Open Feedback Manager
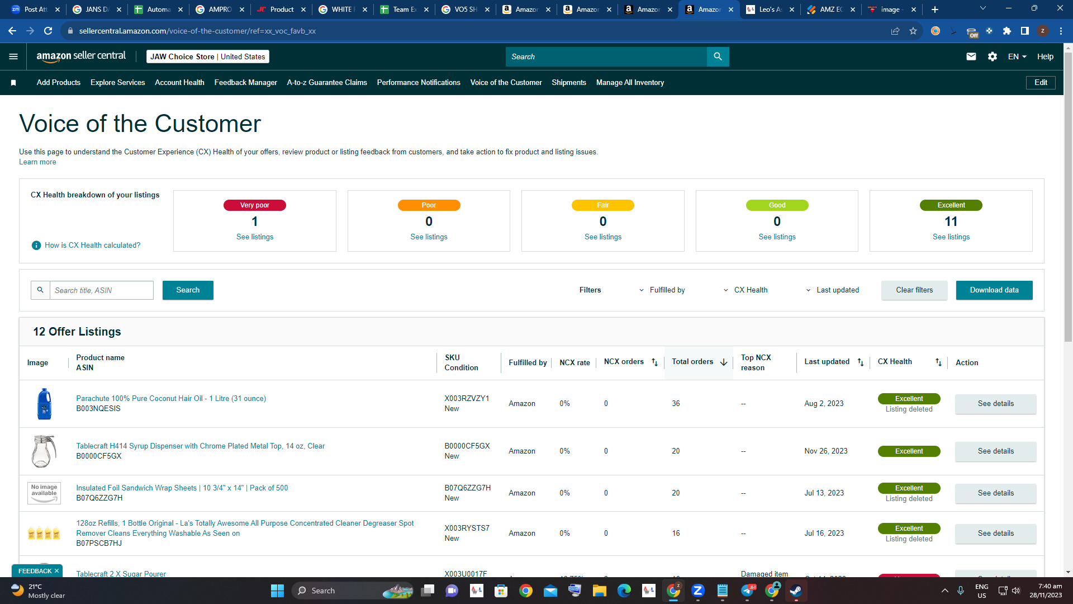This screenshot has height=604, width=1073. 246,83
